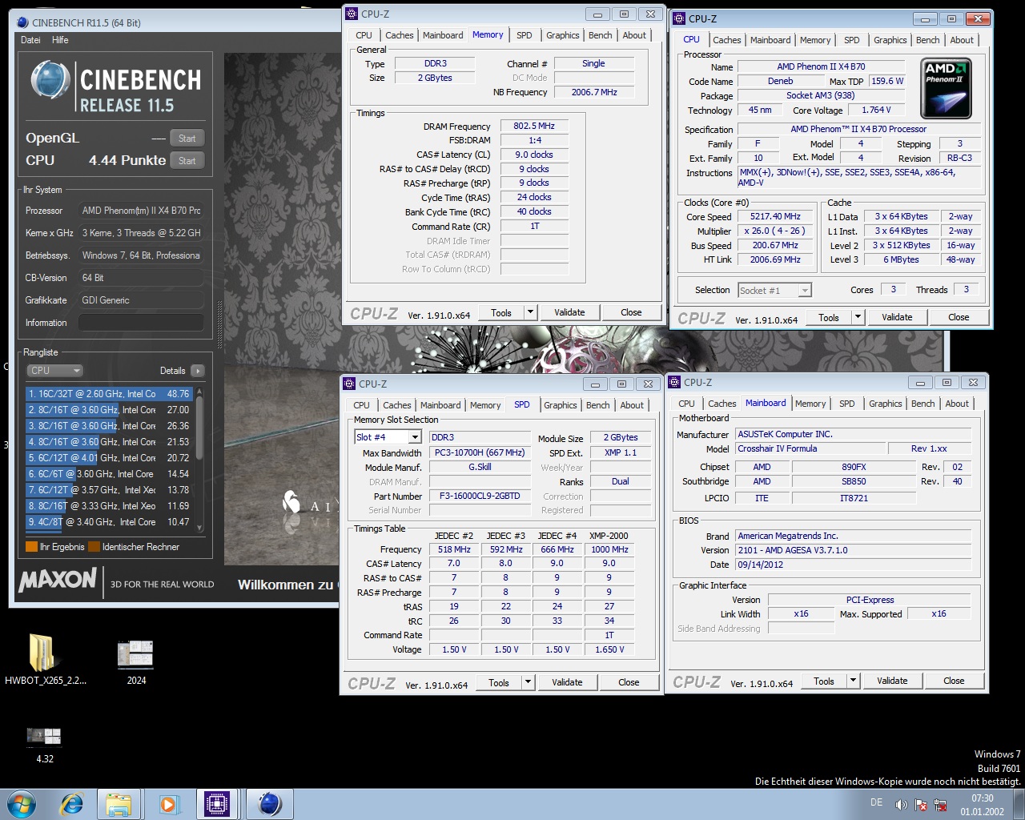
Task: Expand Tools arrow in CPU tab window
Action: point(858,317)
